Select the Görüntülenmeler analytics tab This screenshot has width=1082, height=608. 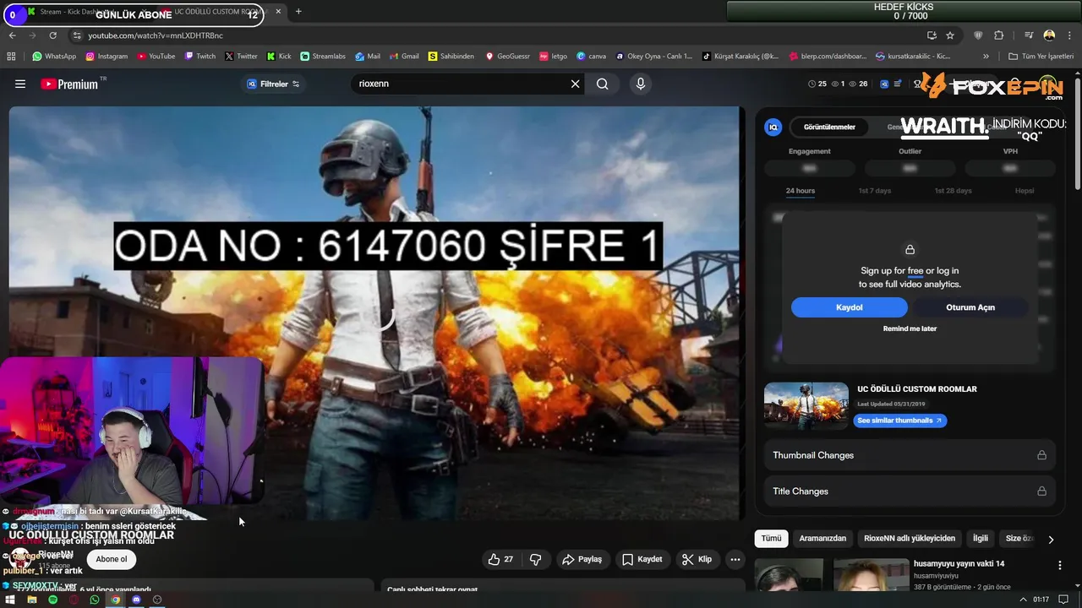[829, 128]
